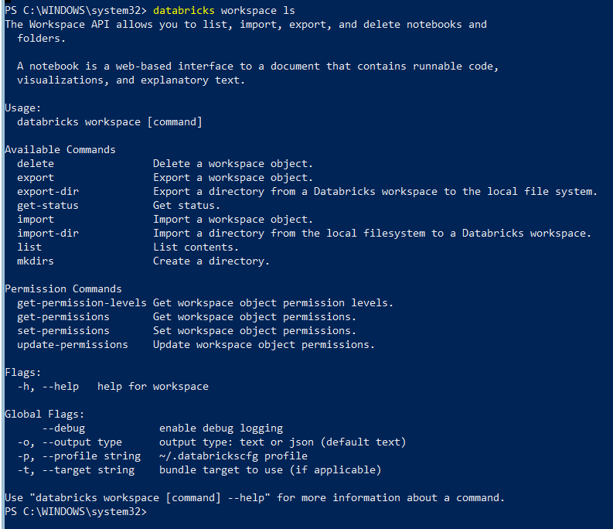Click at the bottom PowerShell prompt line

point(76,512)
